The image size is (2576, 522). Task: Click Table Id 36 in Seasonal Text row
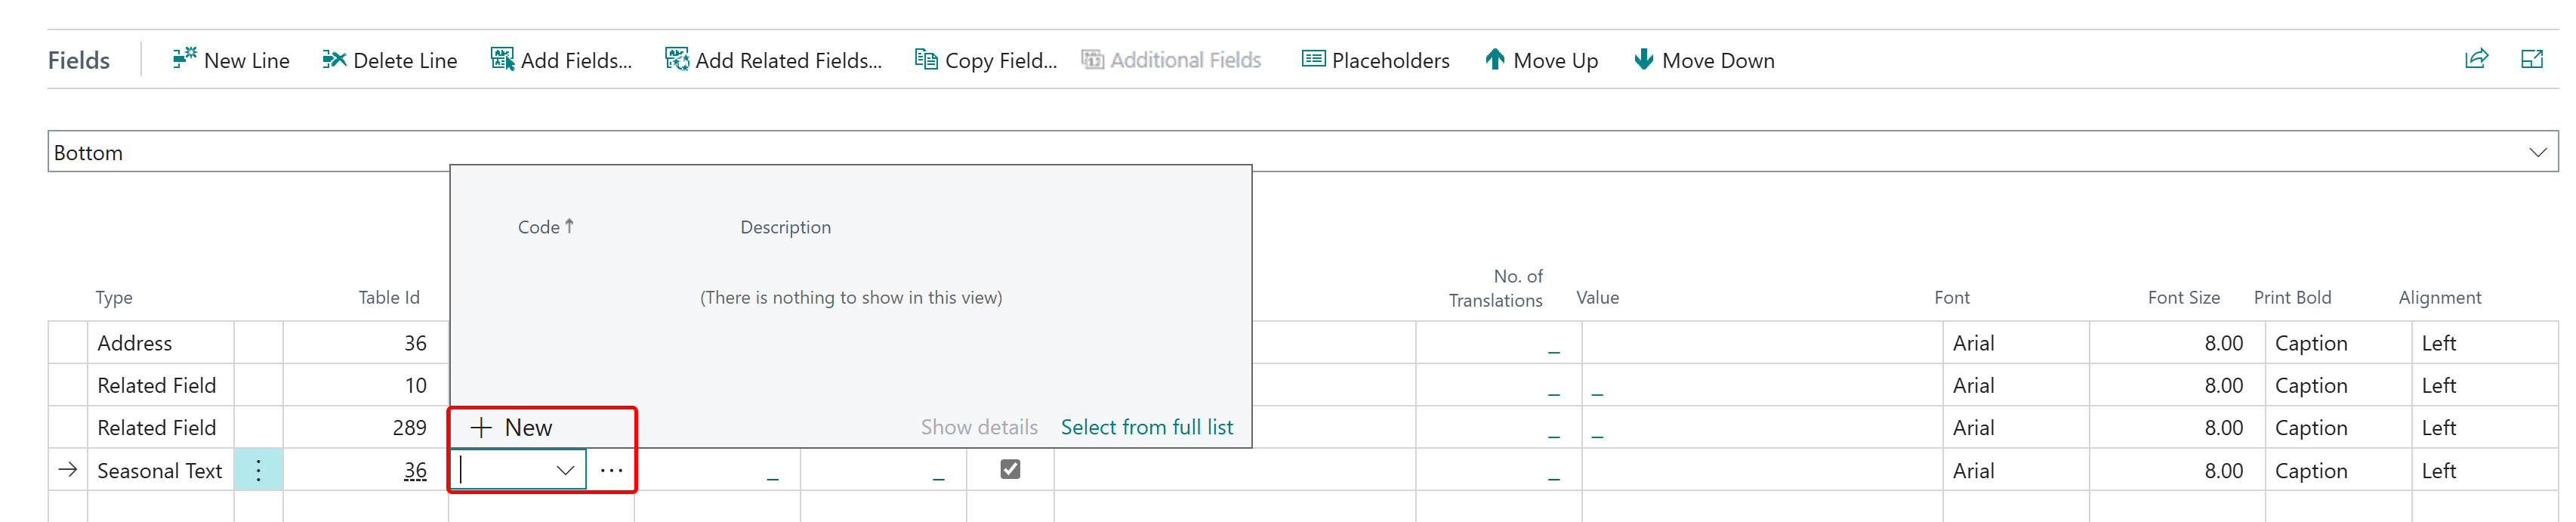tap(415, 471)
